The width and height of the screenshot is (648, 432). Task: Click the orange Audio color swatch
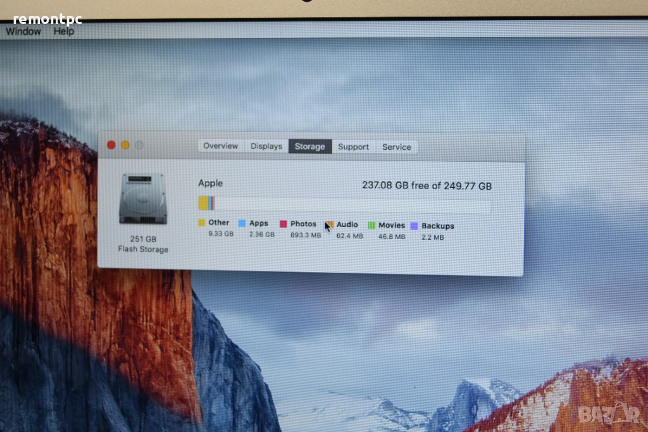coord(329,225)
